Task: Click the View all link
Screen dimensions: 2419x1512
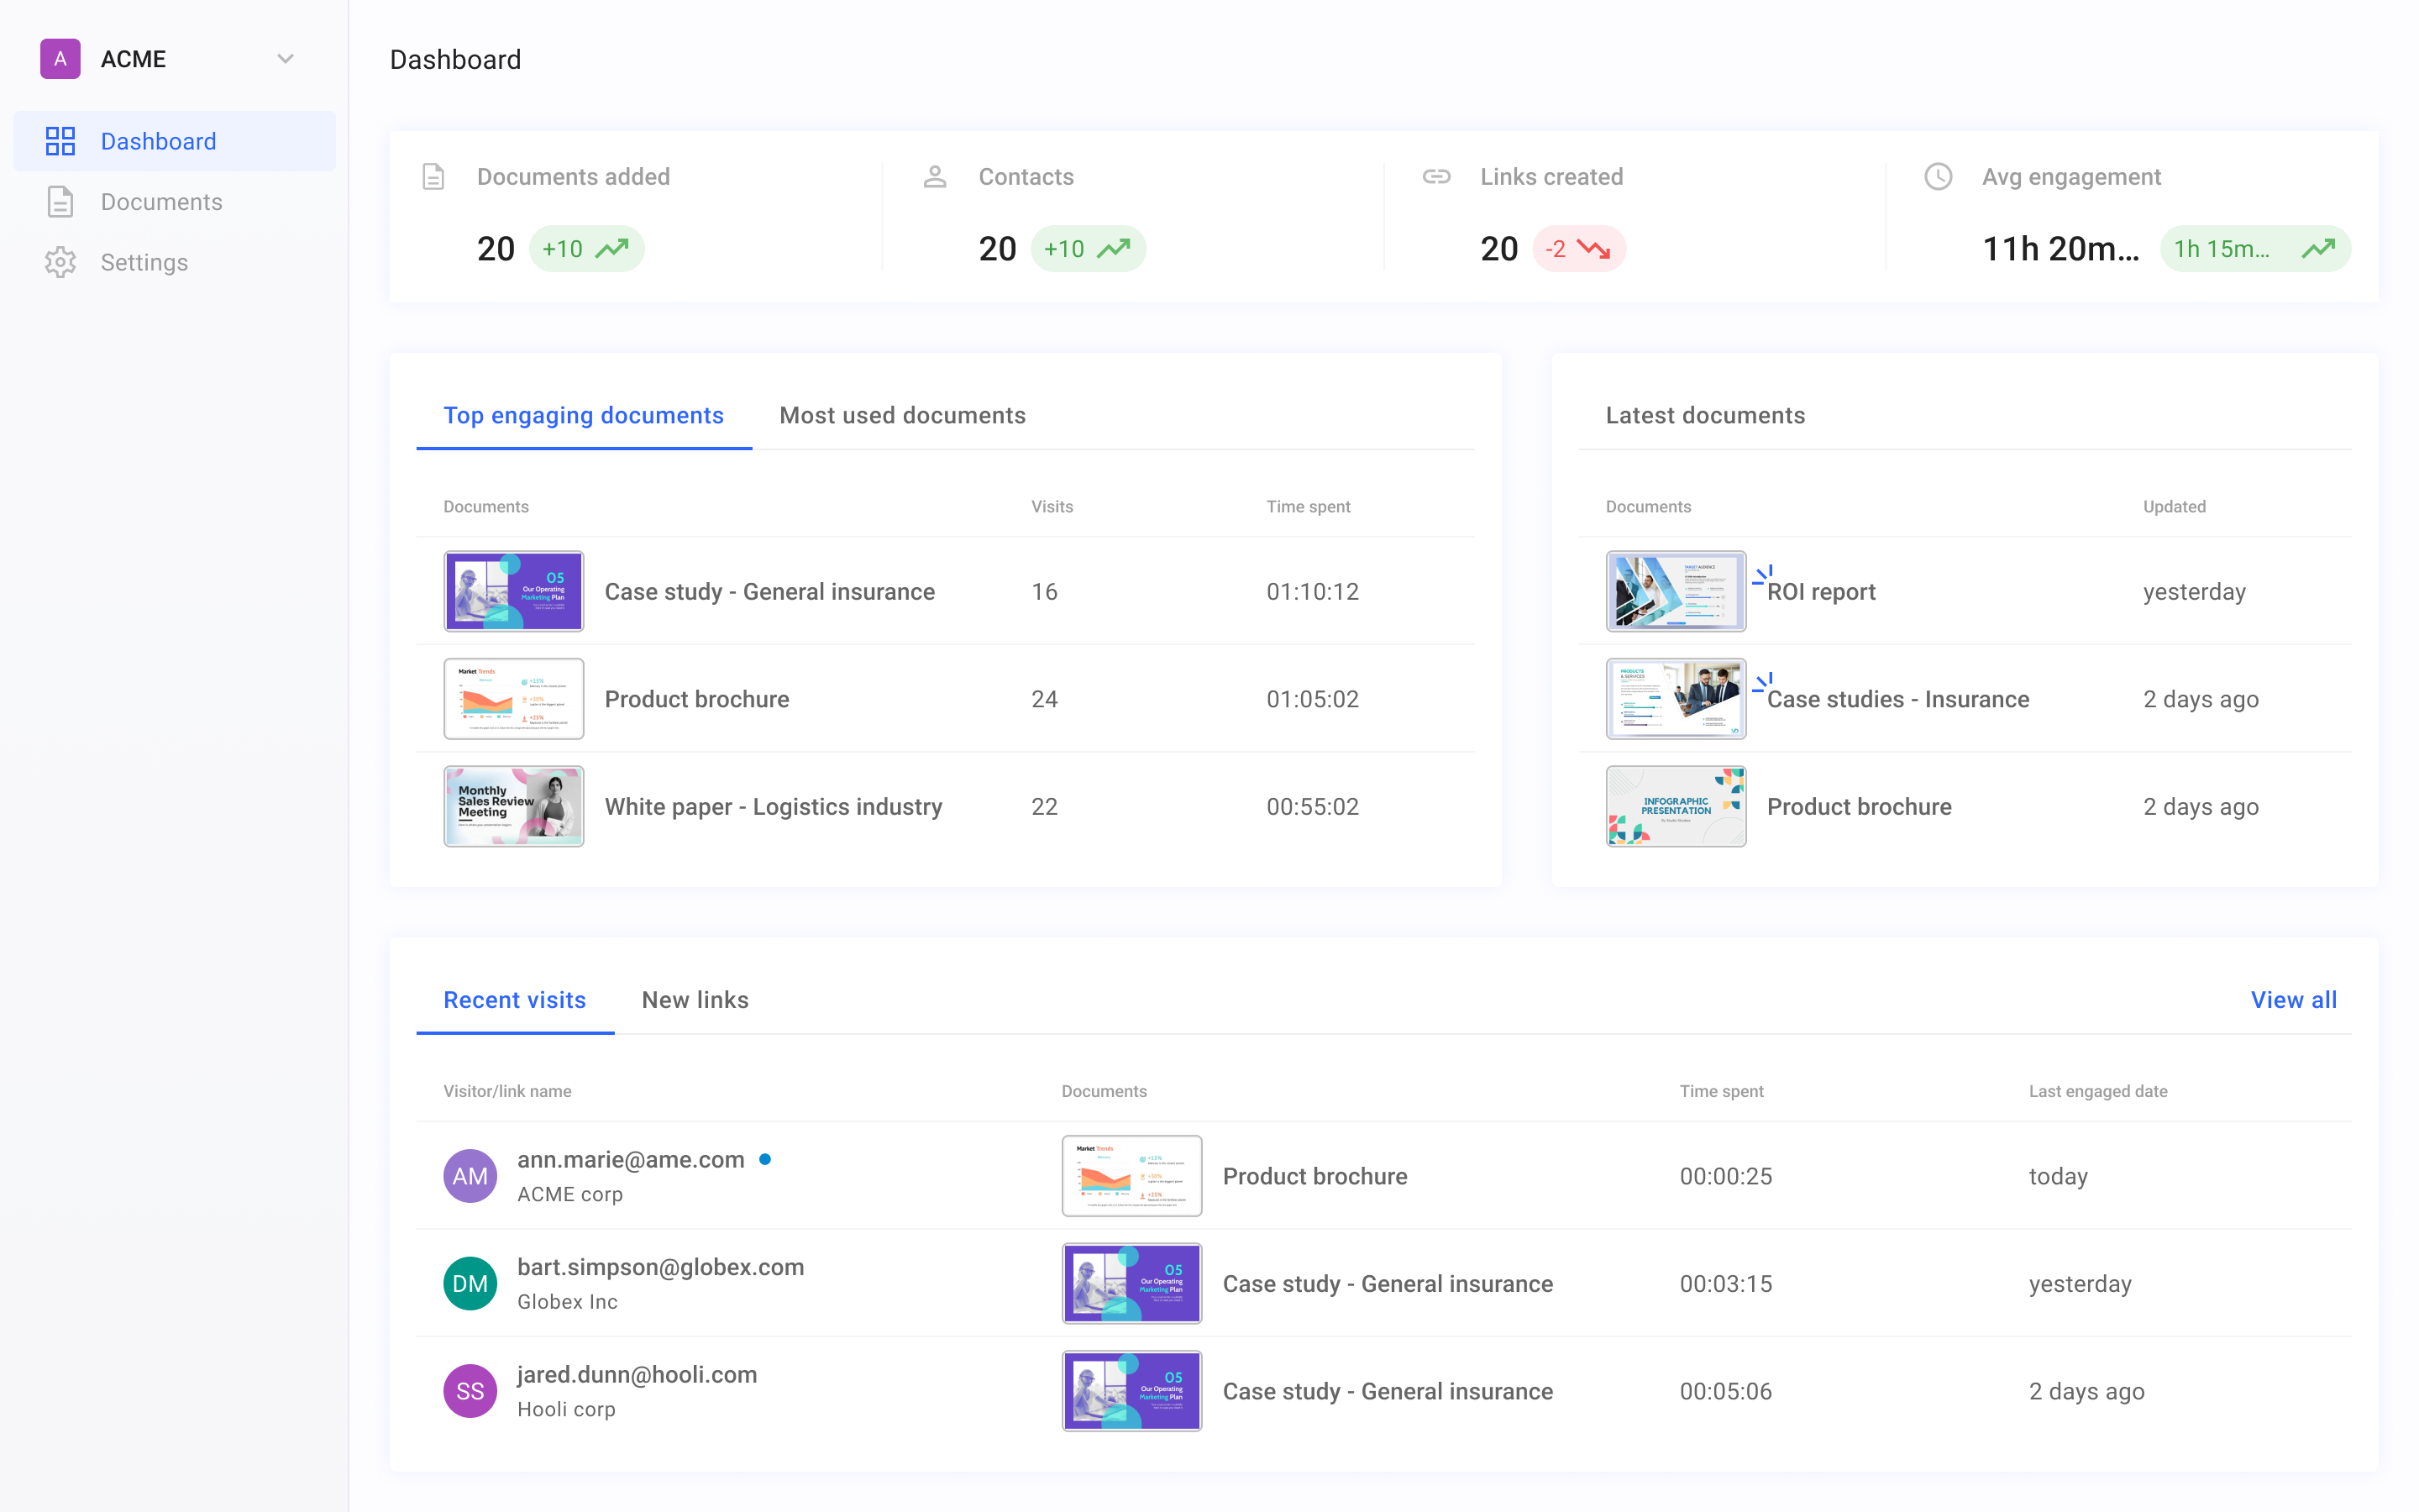Action: [2293, 1000]
